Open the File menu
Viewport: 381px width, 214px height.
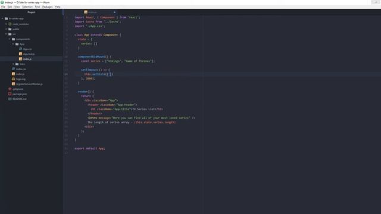tap(3, 7)
